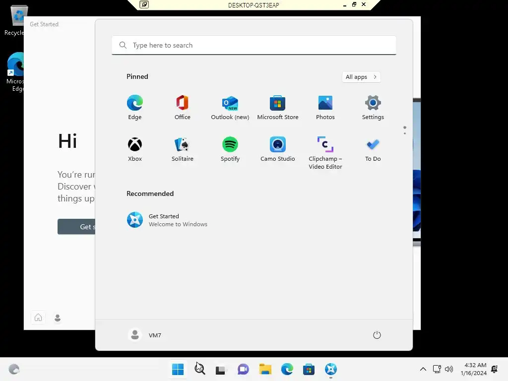
Task: Open the notification center icon
Action: (x=495, y=369)
